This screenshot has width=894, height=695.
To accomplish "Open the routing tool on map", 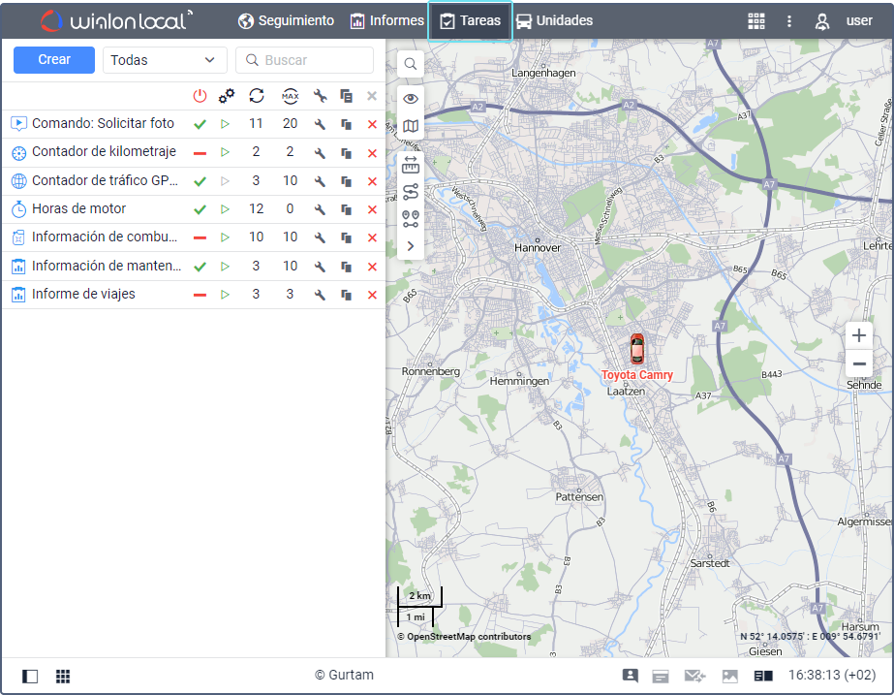I will [411, 191].
